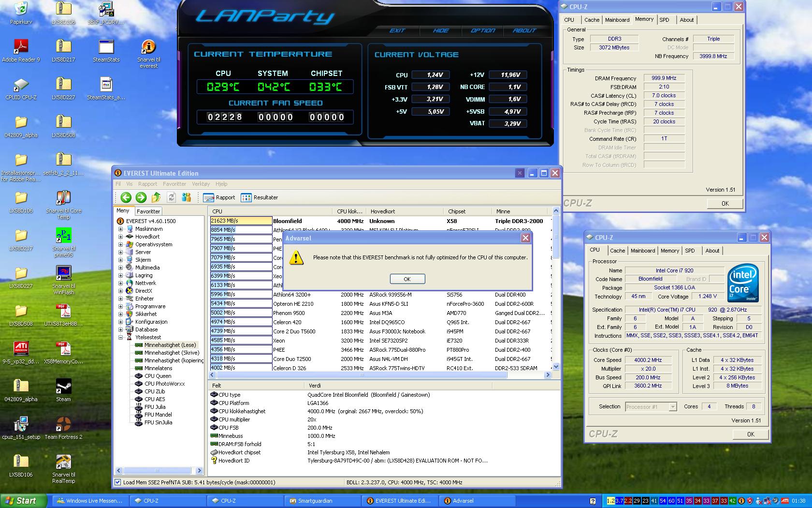
Task: Expand the Konfigurasjon tree node
Action: point(121,322)
